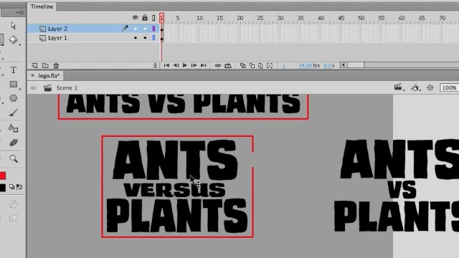Image resolution: width=459 pixels, height=258 pixels.
Task: Select the Text tool
Action: [13, 70]
